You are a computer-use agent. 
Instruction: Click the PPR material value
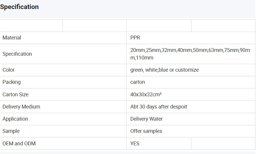(135, 38)
